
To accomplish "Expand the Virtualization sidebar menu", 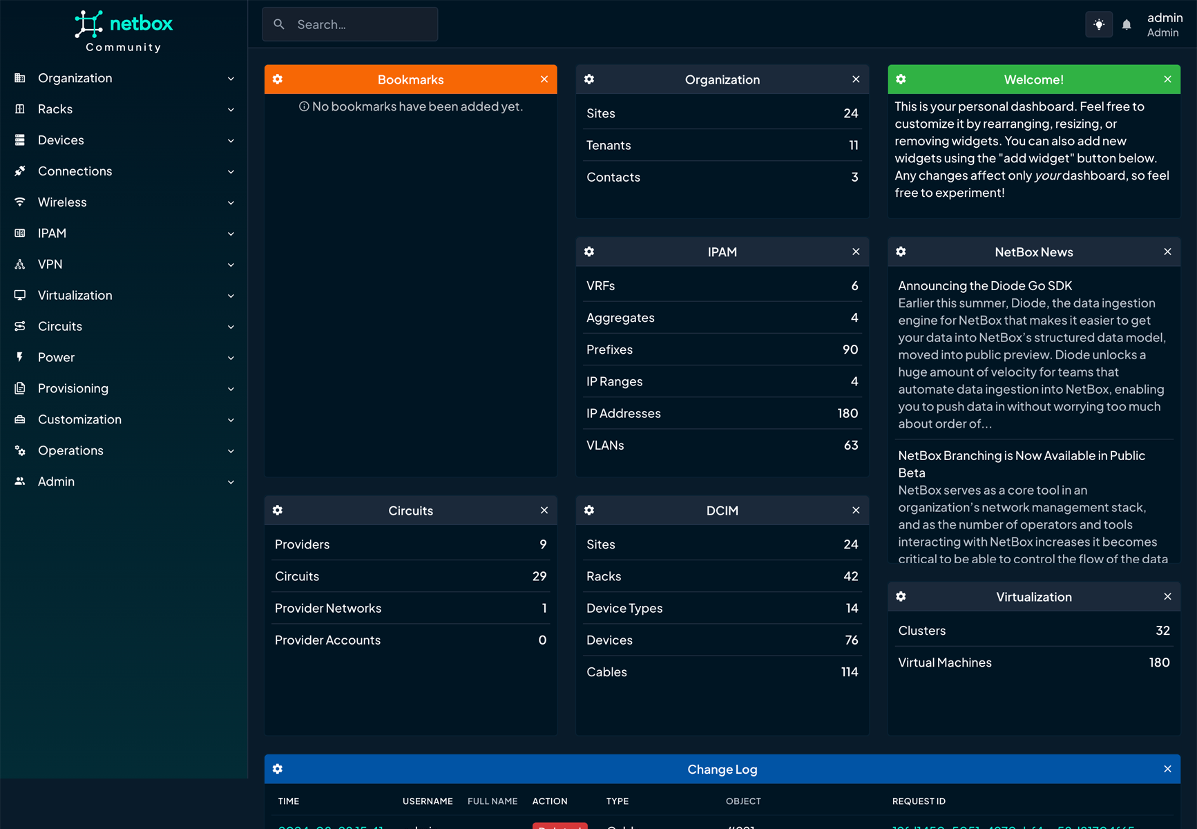I will point(124,296).
